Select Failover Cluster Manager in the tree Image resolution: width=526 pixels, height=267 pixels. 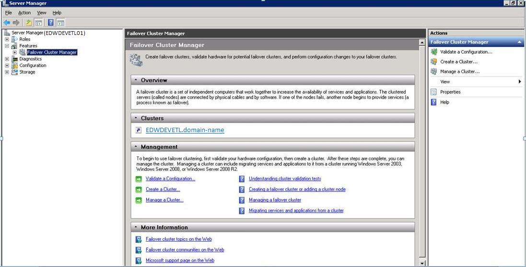[52, 52]
